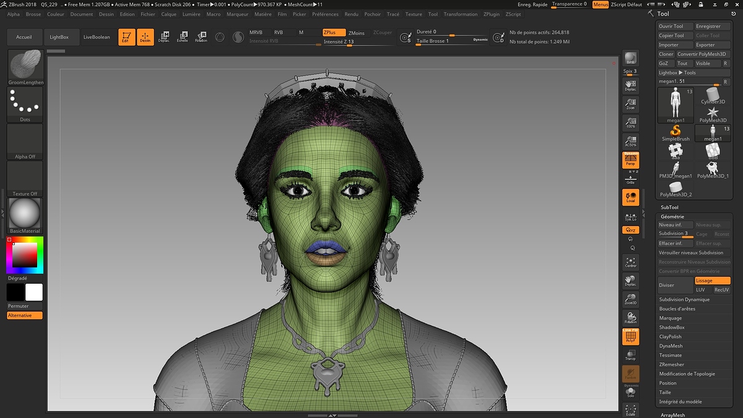Adjust the Taille Brosse slider
The image size is (743, 418).
(x=452, y=41)
